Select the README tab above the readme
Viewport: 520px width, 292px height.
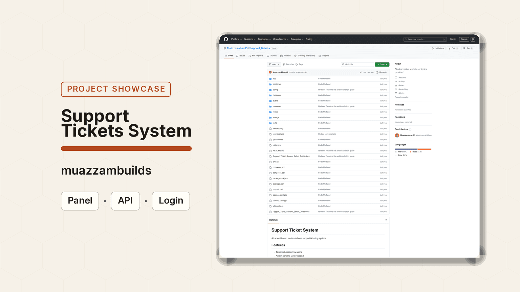274,220
